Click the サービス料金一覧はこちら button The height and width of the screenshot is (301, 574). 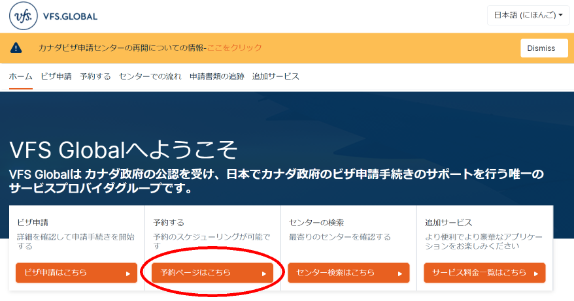point(484,273)
